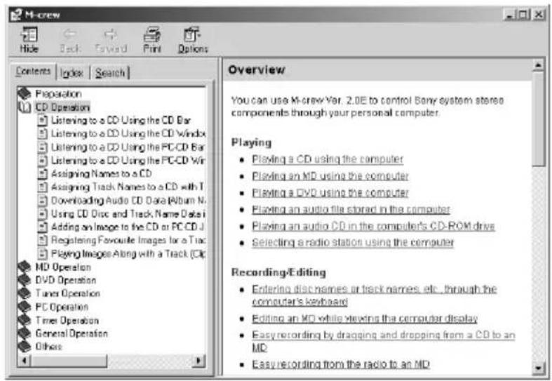
Task: Switch to the Search tab
Action: pos(110,73)
